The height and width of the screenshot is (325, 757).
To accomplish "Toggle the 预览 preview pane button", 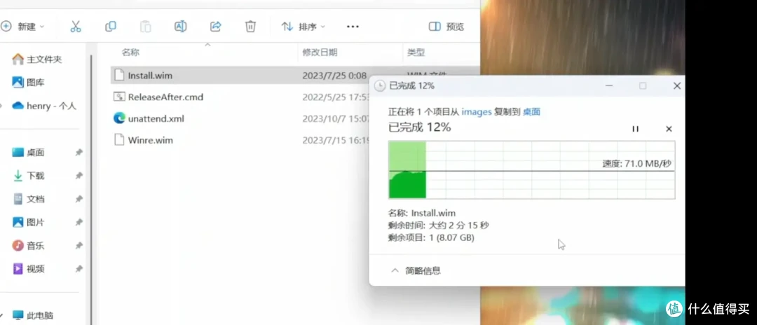I will (x=446, y=27).
